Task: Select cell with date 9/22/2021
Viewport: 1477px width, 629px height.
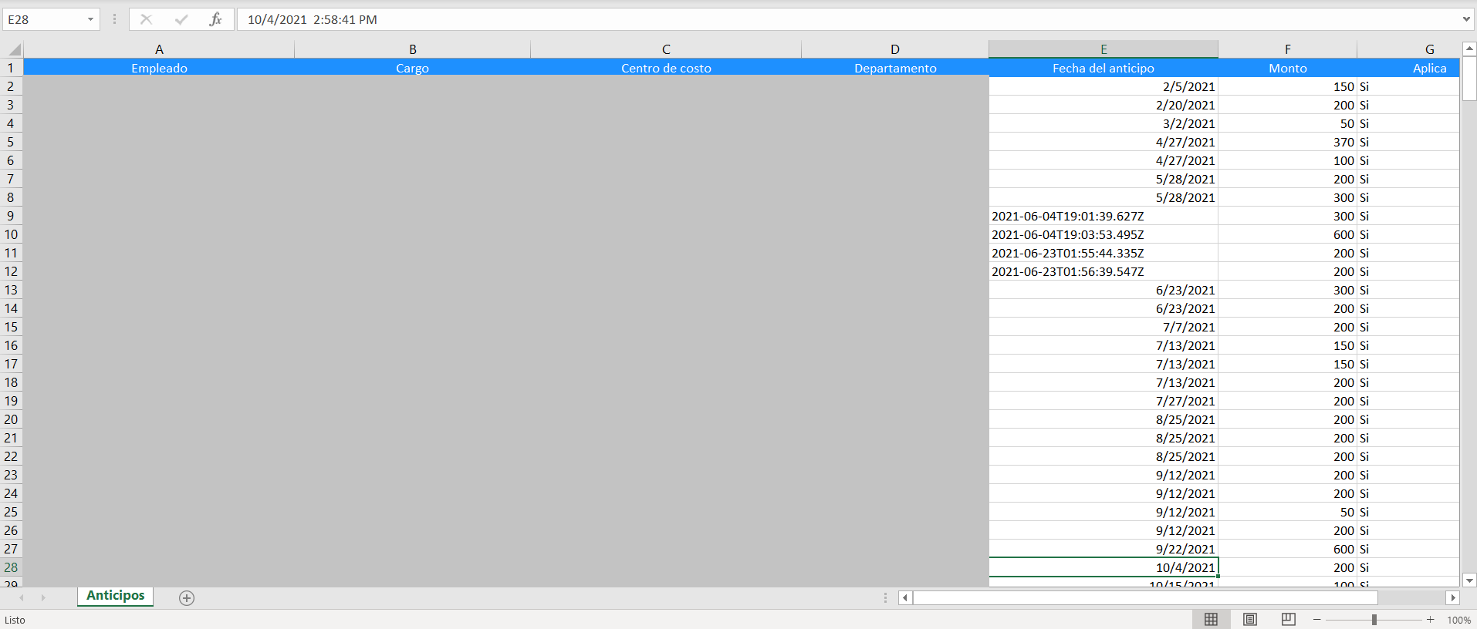Action: click(1104, 549)
